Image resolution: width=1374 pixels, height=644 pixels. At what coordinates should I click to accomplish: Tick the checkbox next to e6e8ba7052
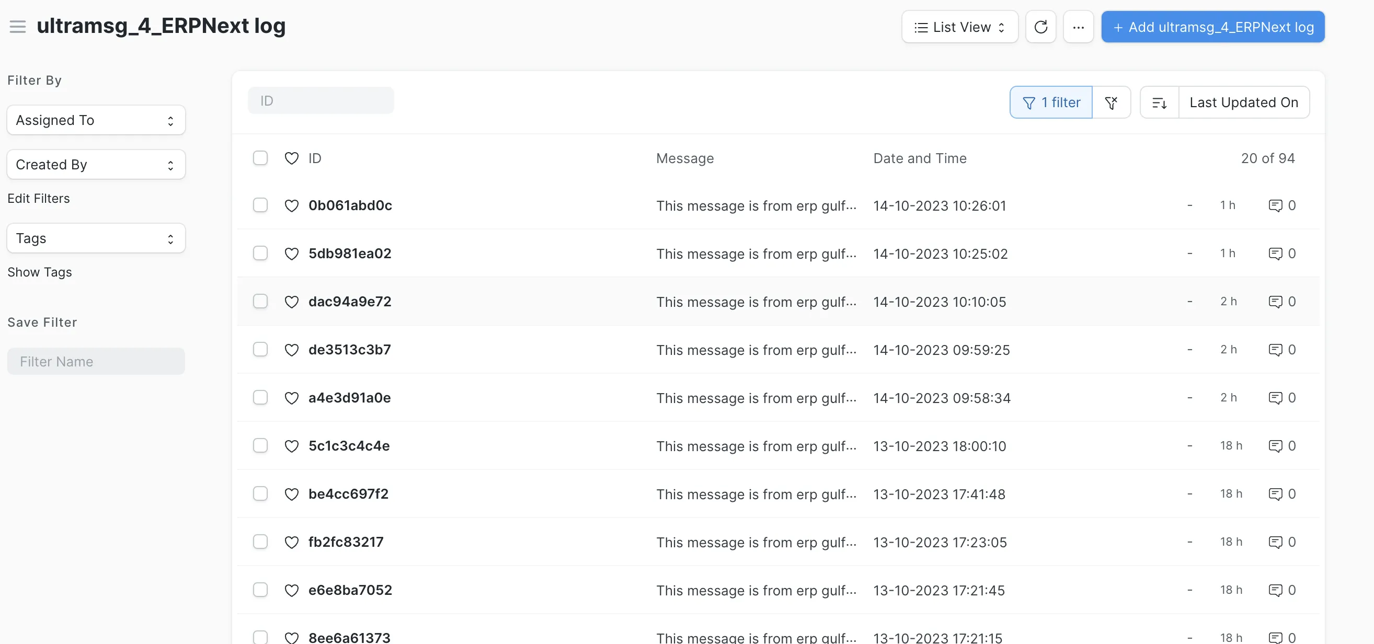(260, 590)
